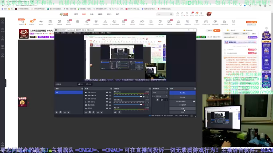The image size is (273, 153).
Task: Open the gamepad icon in Douyu streamer toolbar
Action: point(206,21)
